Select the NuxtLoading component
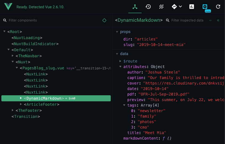This screenshot has width=225, height=144. (x=27, y=38)
